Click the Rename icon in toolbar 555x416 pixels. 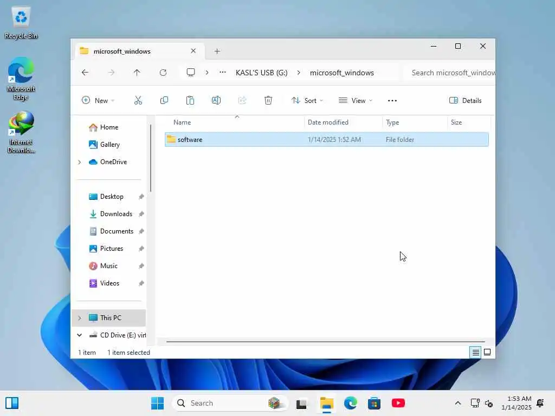[216, 100]
